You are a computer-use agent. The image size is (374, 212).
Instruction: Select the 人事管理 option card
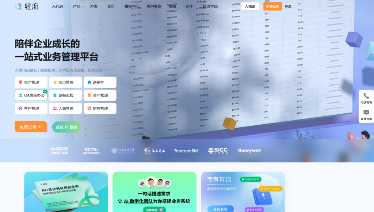click(x=65, y=108)
